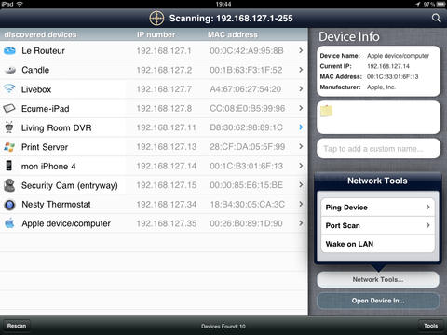The width and height of the screenshot is (447, 335).
Task: Select the Print Server device name
Action: click(x=45, y=147)
